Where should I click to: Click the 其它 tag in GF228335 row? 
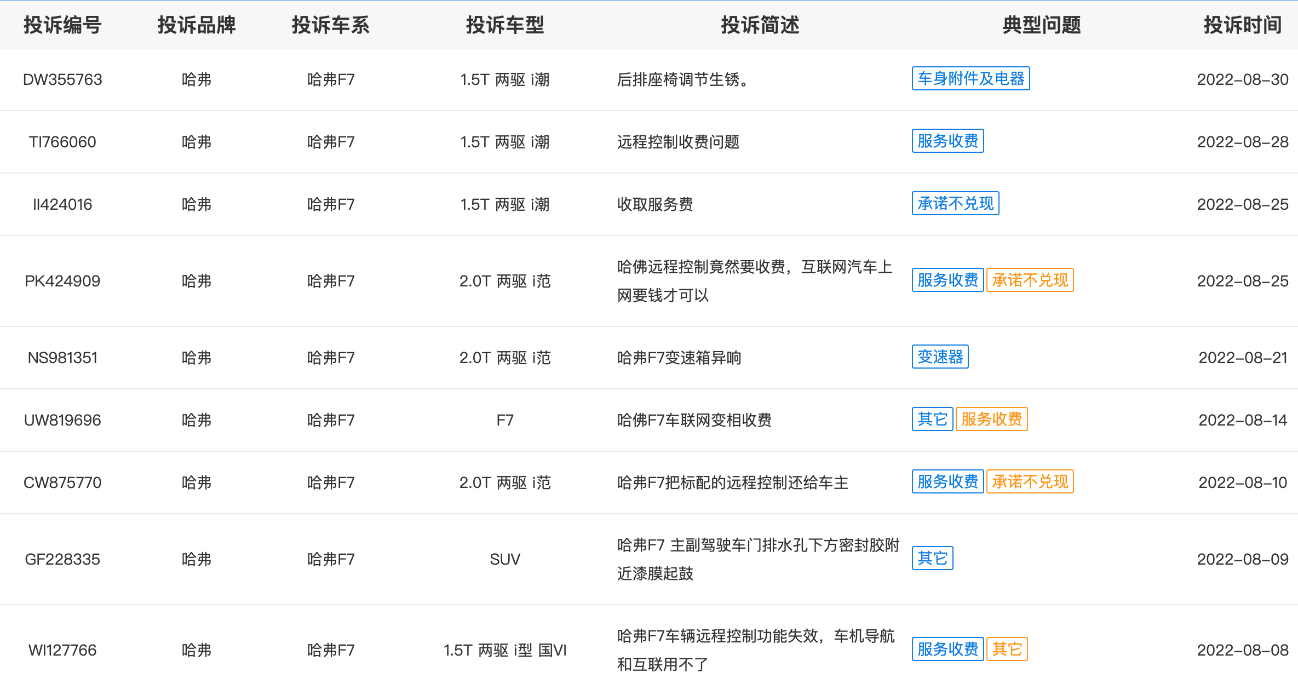tap(932, 559)
